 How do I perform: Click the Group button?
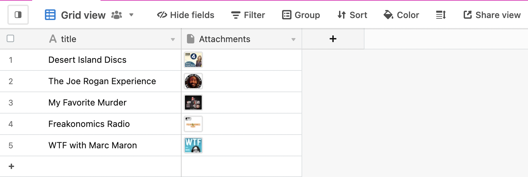(x=301, y=15)
